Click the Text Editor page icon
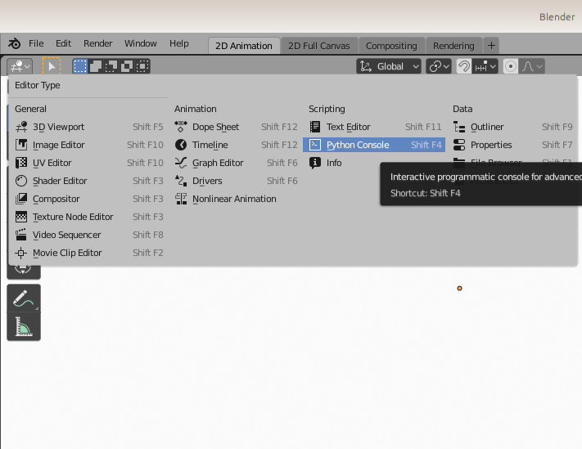The height and width of the screenshot is (449, 582). (315, 127)
